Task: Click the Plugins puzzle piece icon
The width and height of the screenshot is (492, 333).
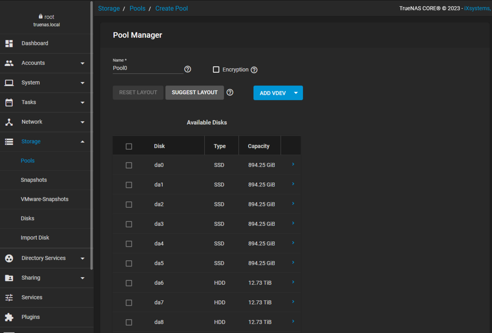Action: (9, 317)
